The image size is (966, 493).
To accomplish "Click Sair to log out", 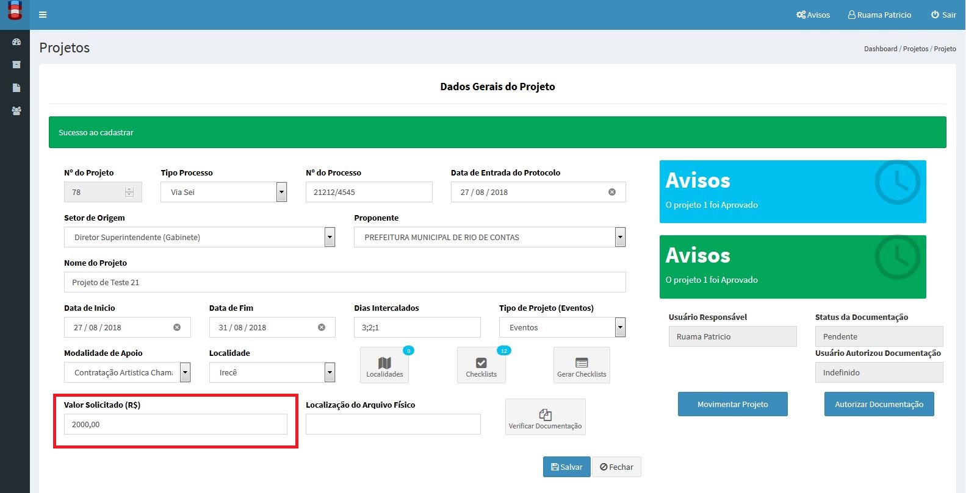I will pos(943,15).
